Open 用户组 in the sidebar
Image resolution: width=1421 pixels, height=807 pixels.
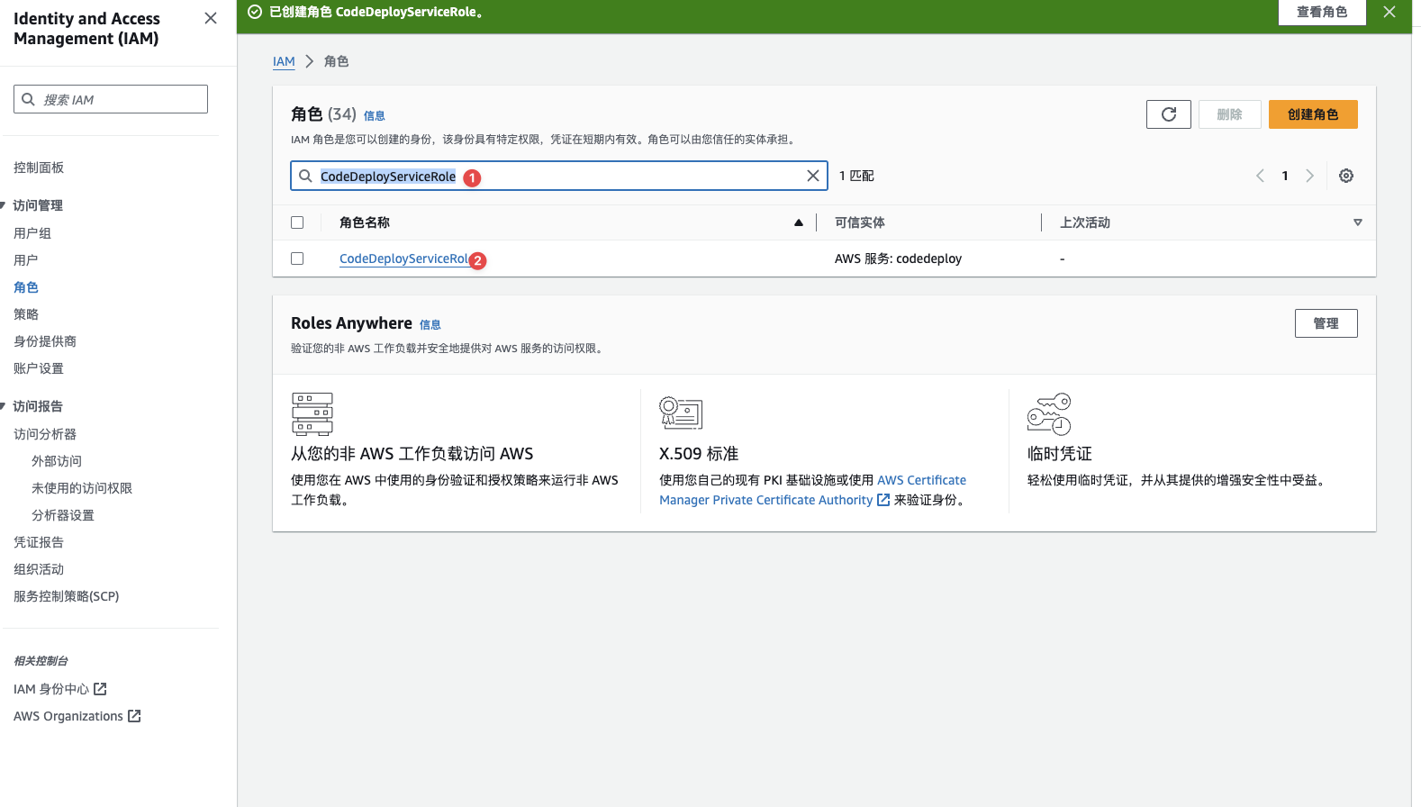pos(32,233)
